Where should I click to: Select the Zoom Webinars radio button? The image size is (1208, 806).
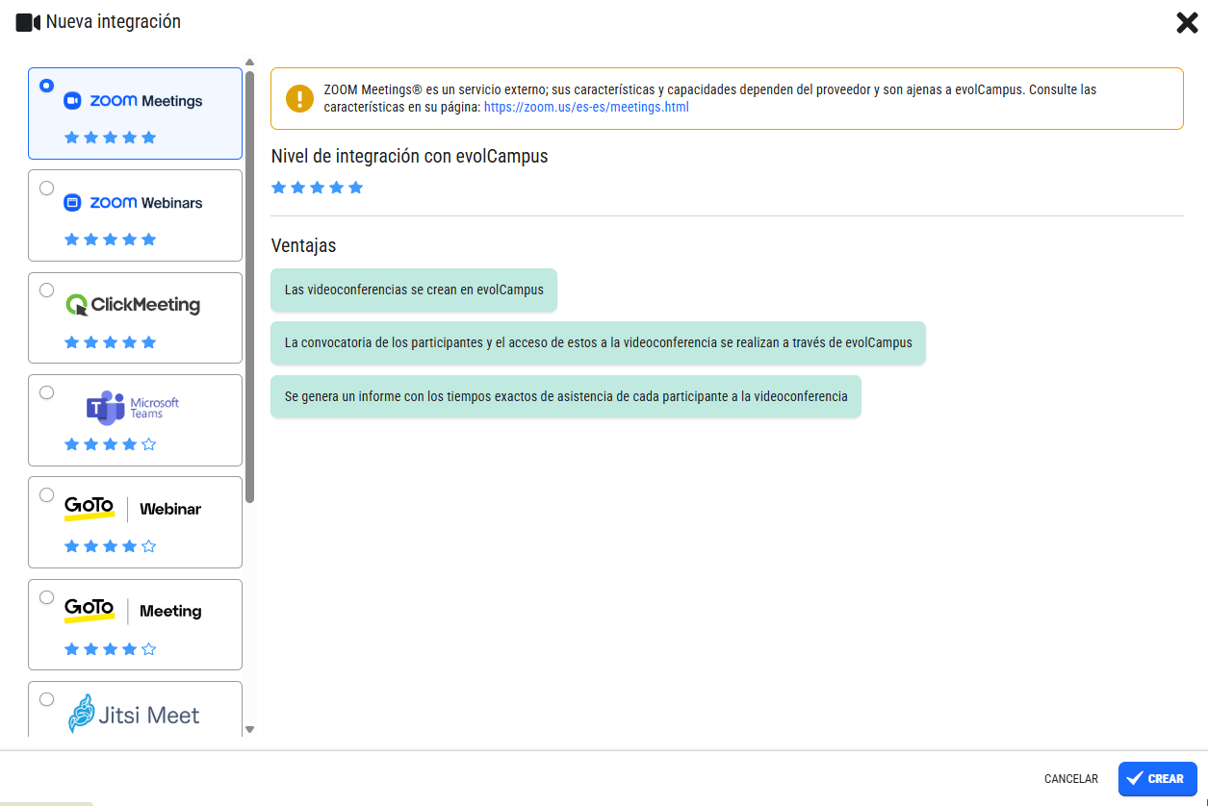[46, 189]
